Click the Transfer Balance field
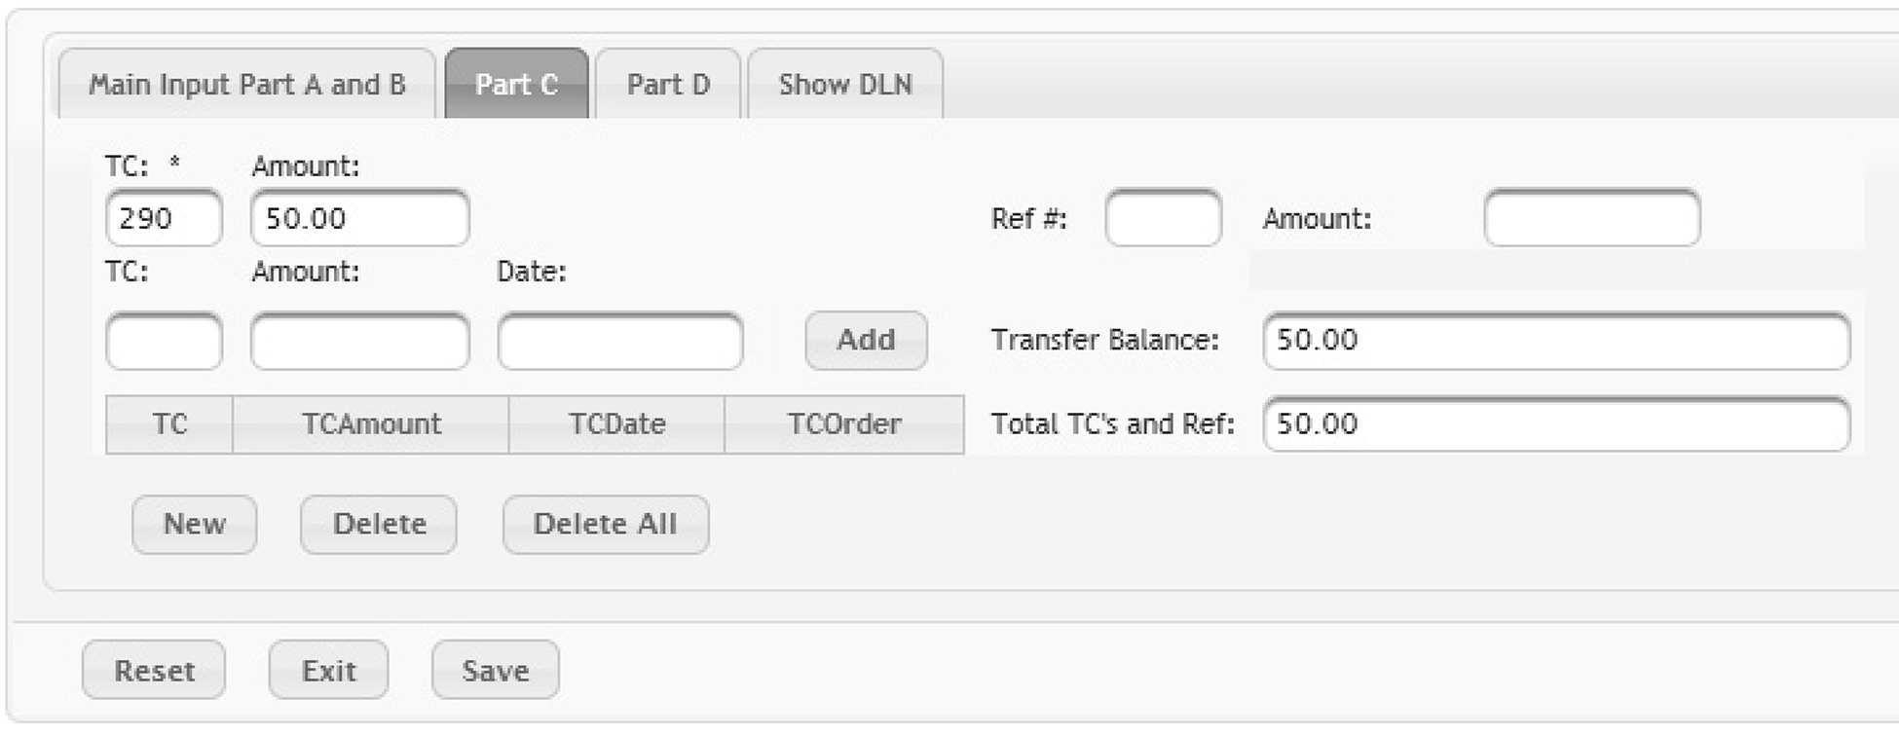 coord(1555,341)
